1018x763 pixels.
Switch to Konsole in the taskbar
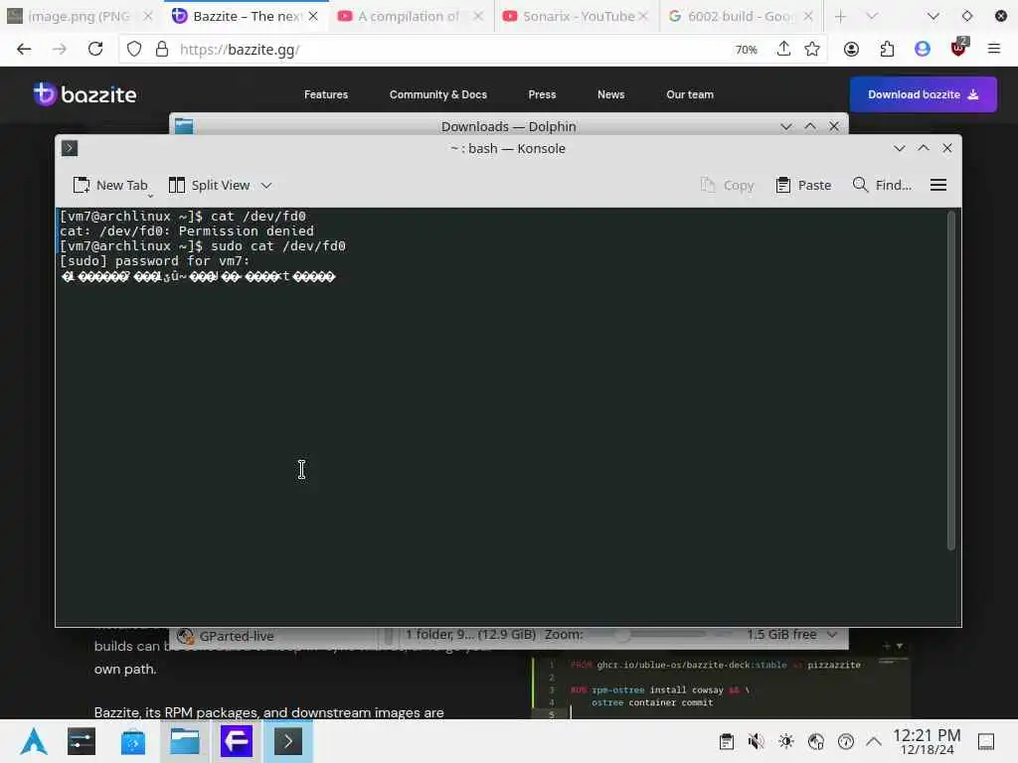click(x=288, y=741)
